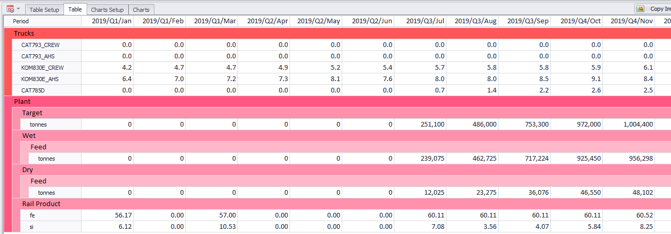Switch to the Table Setup tab

pos(44,9)
